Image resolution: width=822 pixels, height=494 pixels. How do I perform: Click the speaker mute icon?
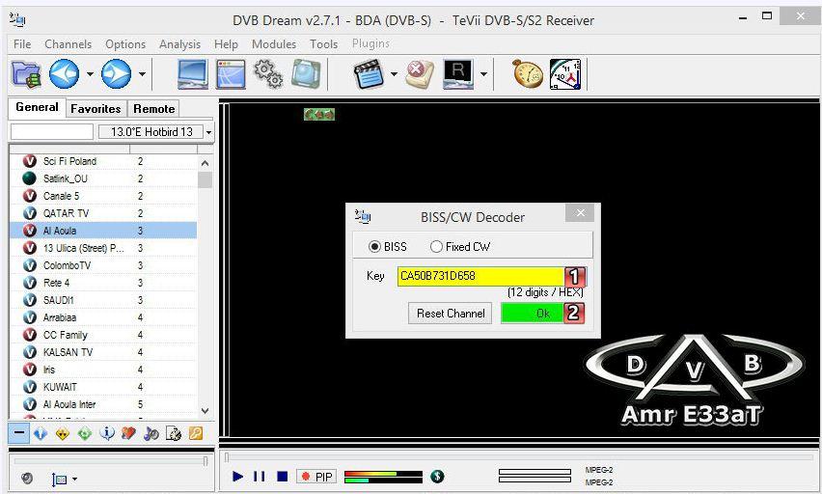27,478
